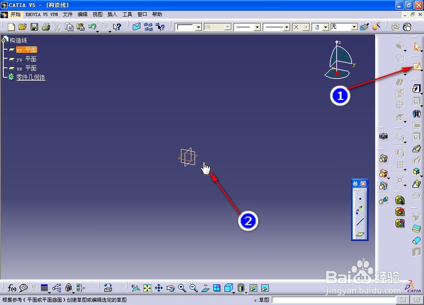Screen dimensions: 424x305
Task: Select the zx 平面 tree node
Action: (x=26, y=68)
